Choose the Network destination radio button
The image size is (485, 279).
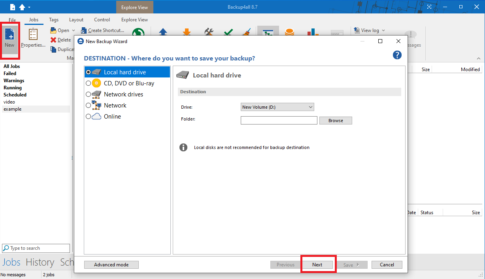[88, 106]
